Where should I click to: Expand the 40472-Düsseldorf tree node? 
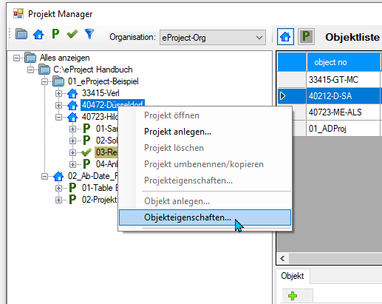click(x=58, y=105)
